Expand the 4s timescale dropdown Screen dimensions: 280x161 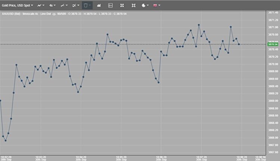coord(52,6)
